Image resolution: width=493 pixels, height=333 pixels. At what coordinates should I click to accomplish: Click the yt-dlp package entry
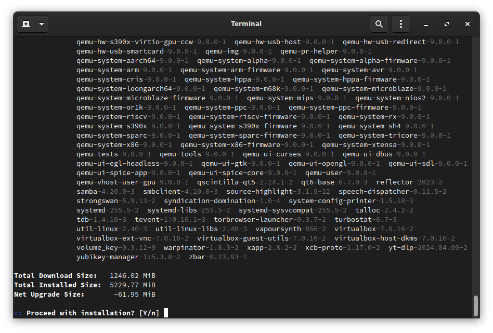tap(427, 248)
